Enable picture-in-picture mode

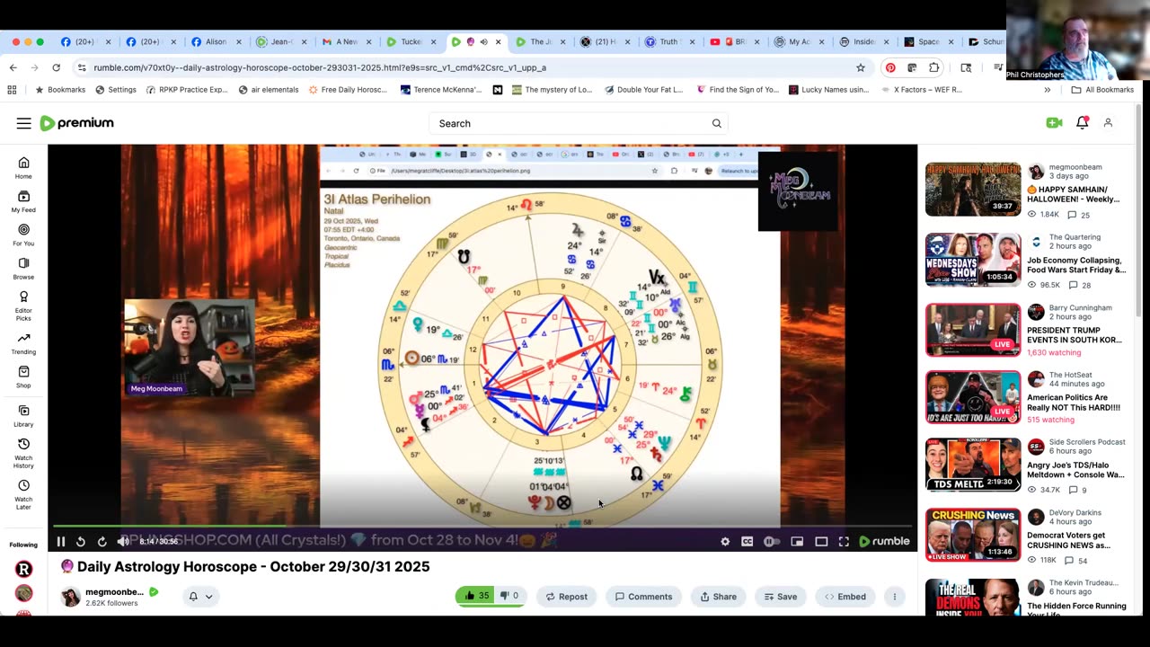797,541
